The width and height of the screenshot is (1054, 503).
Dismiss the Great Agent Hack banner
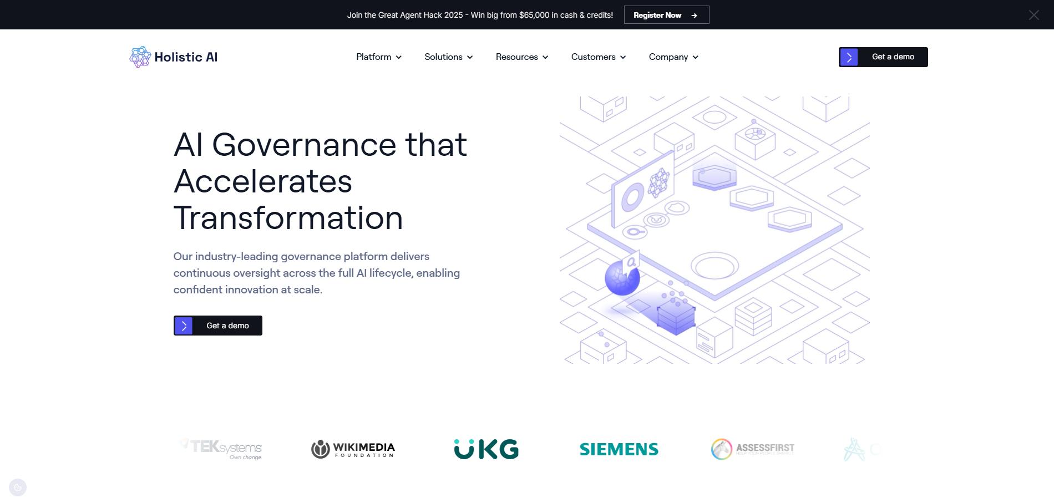1033,15
